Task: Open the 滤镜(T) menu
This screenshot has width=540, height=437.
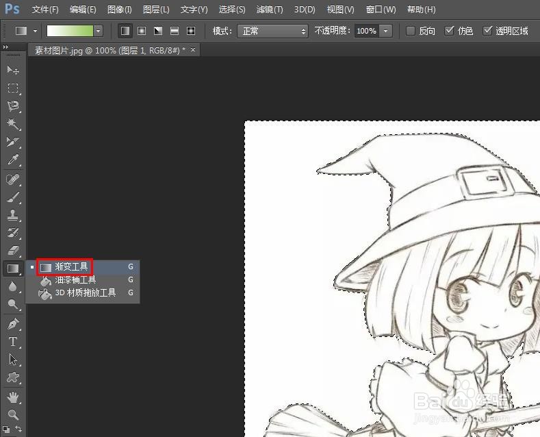Action: pos(270,10)
